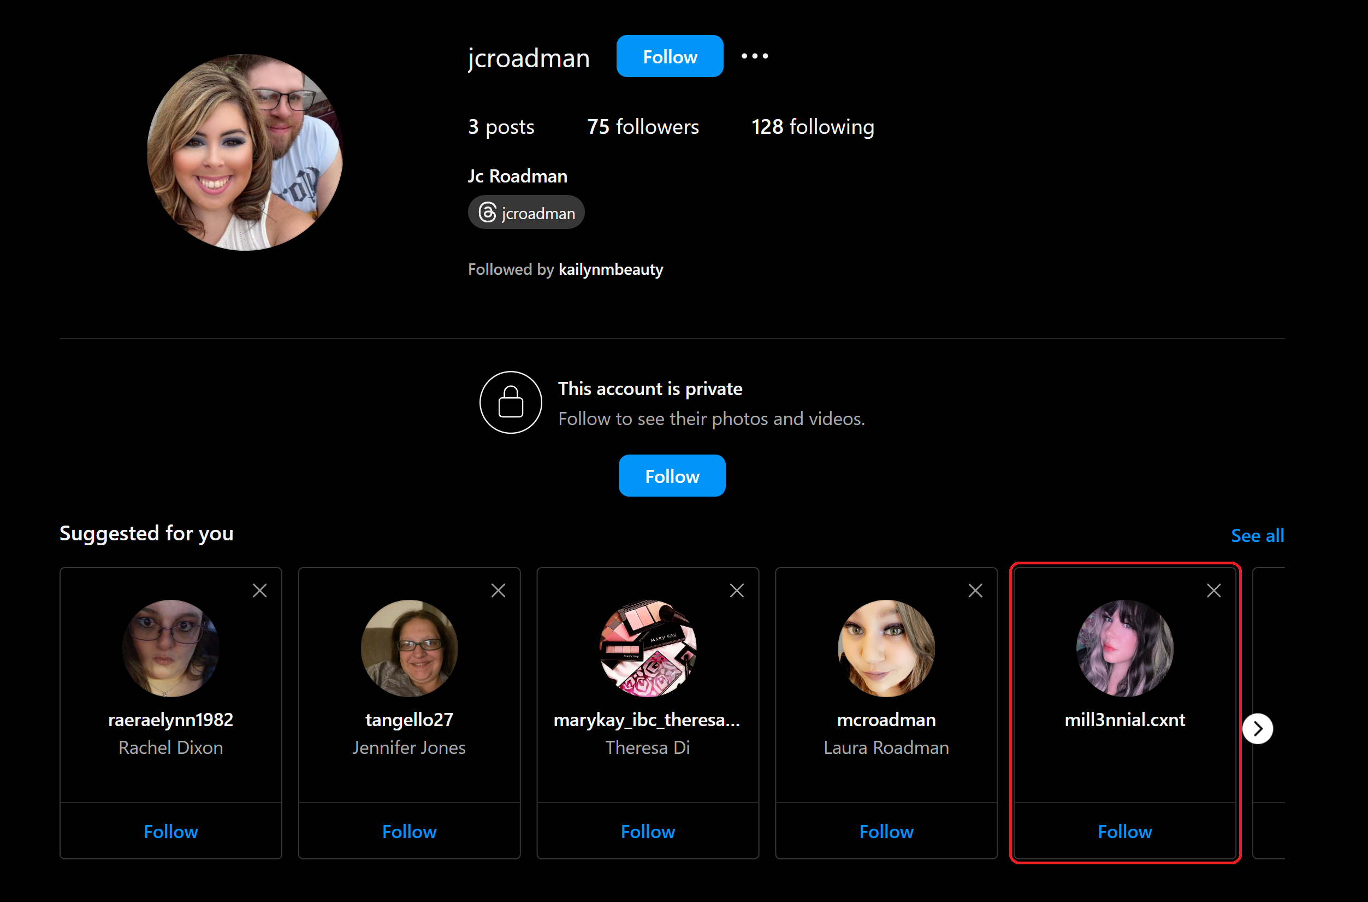Image resolution: width=1368 pixels, height=902 pixels.
Task: Open tangello27 avatar
Action: click(410, 649)
